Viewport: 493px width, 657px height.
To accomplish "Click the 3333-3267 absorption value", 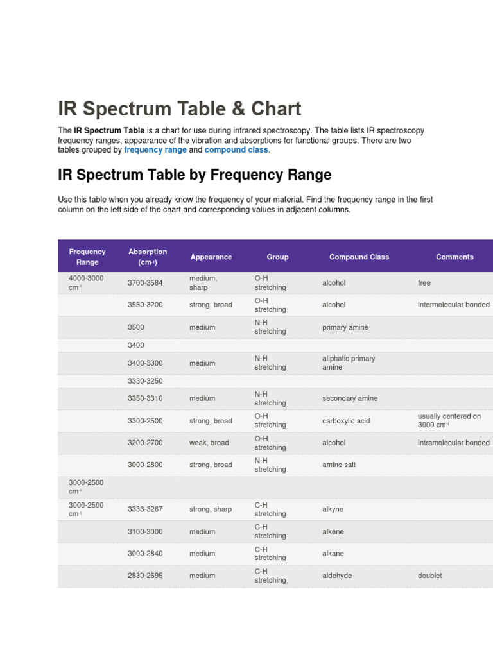I will point(145,509).
